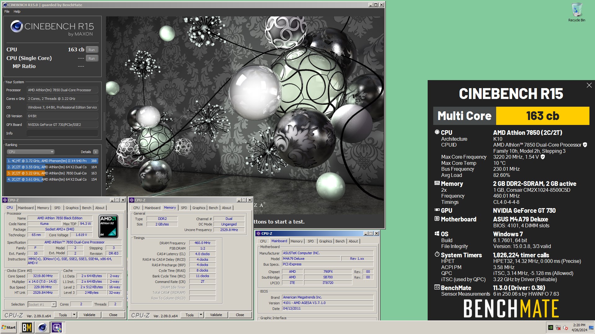Open SPD tab in the CPU tab CPU-Z window
Image resolution: width=595 pixels, height=334 pixels.
pos(57,208)
